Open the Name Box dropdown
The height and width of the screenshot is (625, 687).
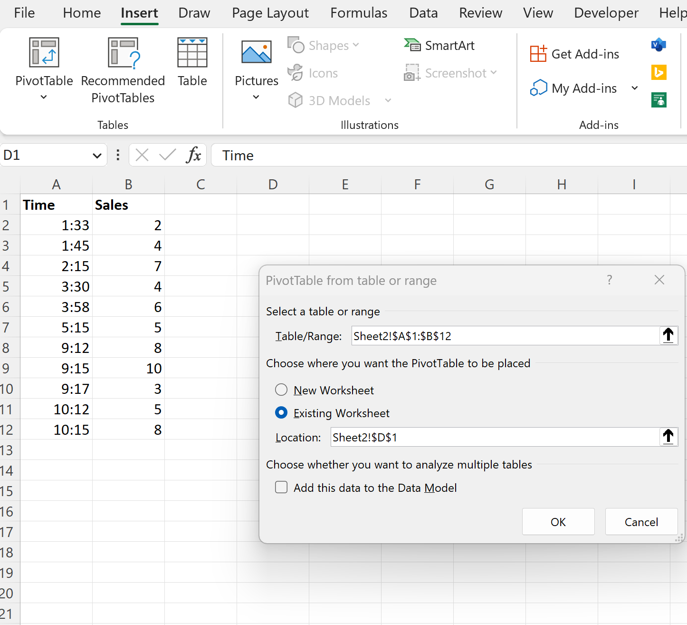(x=97, y=155)
